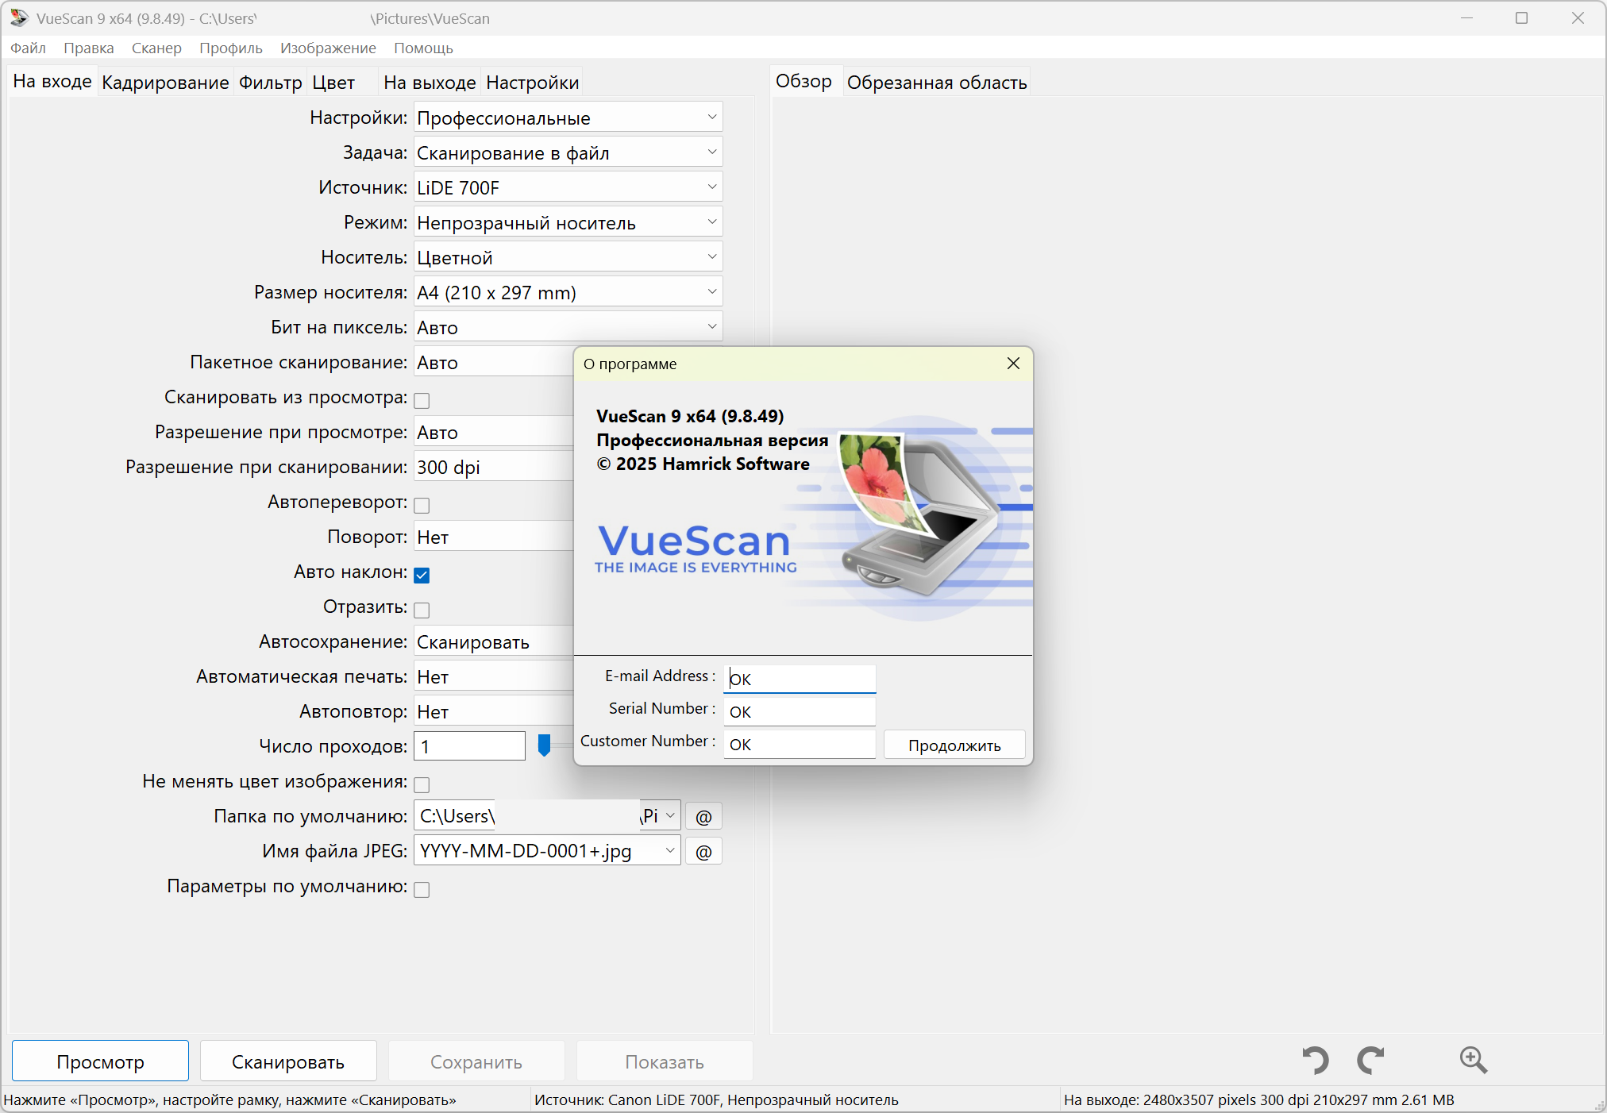Image resolution: width=1607 pixels, height=1113 pixels.
Task: Disable the Авто наклон checkbox
Action: pyautogui.click(x=422, y=575)
